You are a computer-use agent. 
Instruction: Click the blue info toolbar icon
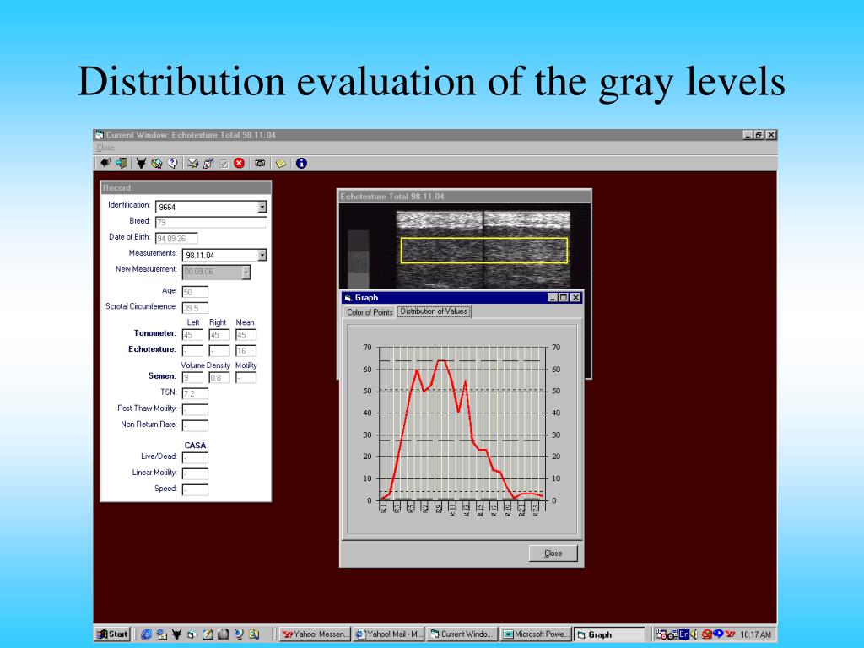(301, 163)
